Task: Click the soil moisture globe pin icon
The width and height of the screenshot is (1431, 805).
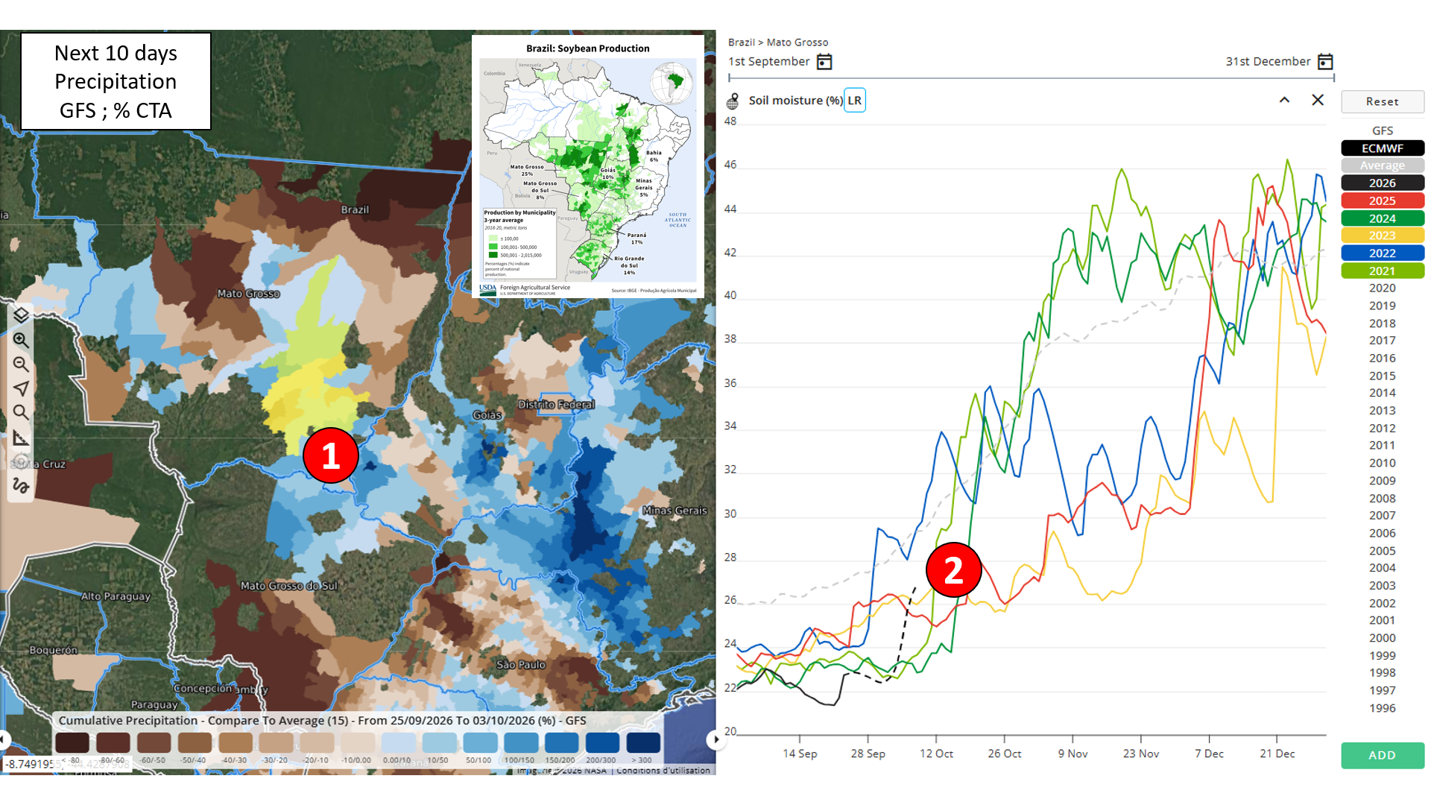Action: coord(733,101)
